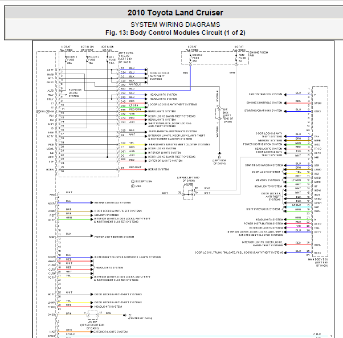
Task: Click the "HORNS SYSTEM" label
Action: pyautogui.click(x=158, y=169)
